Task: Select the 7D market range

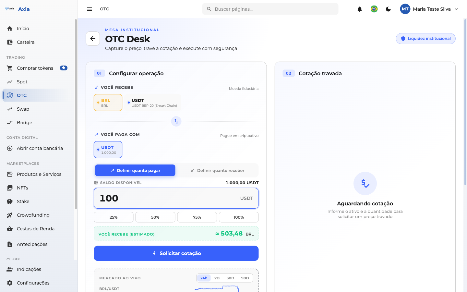Action: pyautogui.click(x=217, y=278)
